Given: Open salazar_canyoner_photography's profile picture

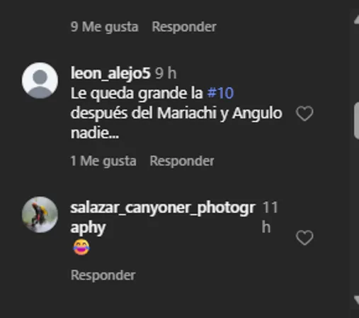Looking at the screenshot, I should [x=40, y=214].
